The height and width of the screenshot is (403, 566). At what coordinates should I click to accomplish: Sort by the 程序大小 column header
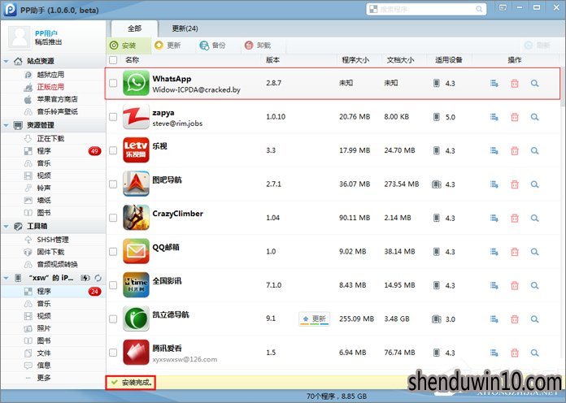tap(355, 60)
